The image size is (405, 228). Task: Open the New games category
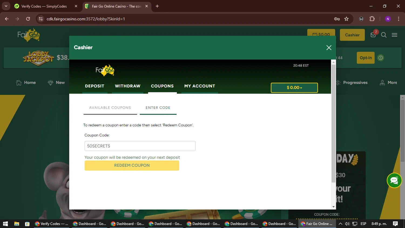(56, 82)
